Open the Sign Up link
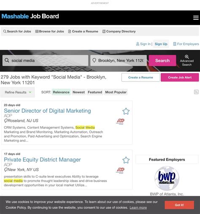 [161, 44]
